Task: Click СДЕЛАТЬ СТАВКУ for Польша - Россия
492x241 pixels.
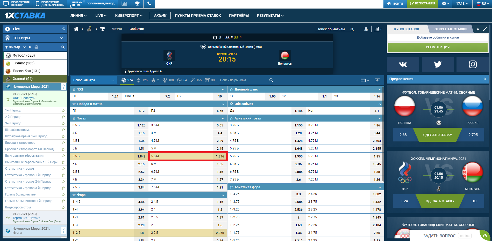Action: click(437, 135)
